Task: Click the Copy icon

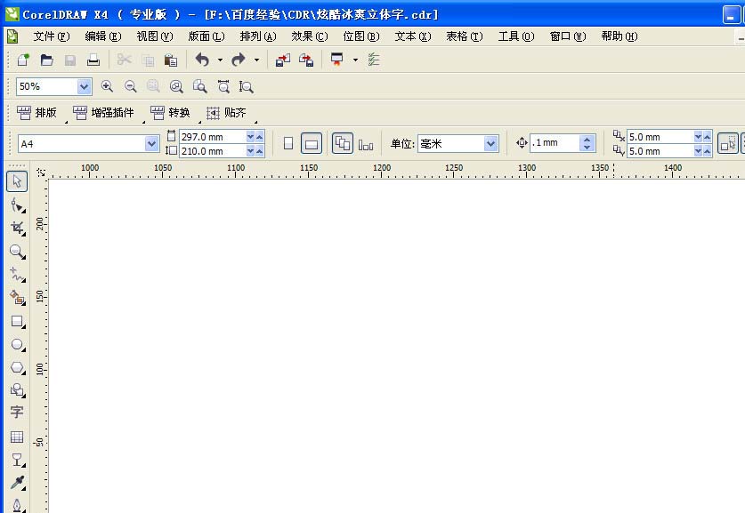Action: click(148, 60)
